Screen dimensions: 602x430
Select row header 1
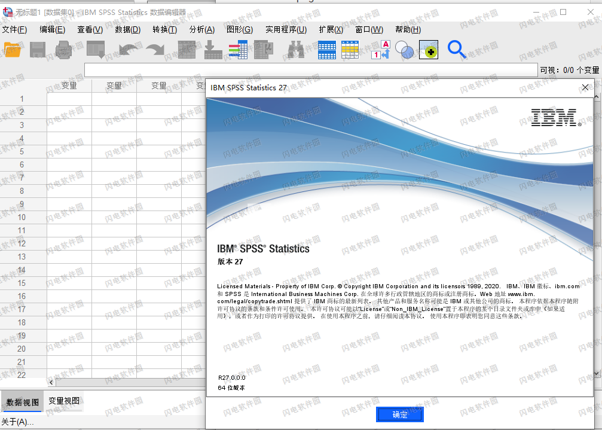[x=22, y=99]
